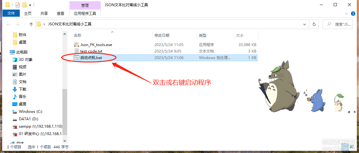Open 图片 in the navigation pane
Viewport: 359px width, 153px height.
click(x=23, y=74)
